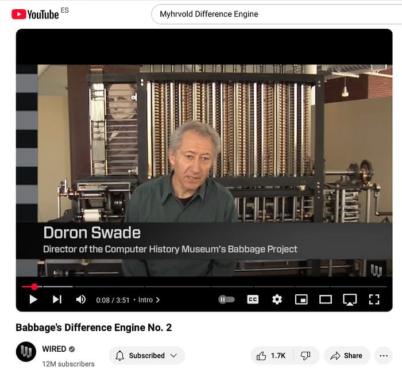Click the 12M subscribers text

[x=68, y=364]
